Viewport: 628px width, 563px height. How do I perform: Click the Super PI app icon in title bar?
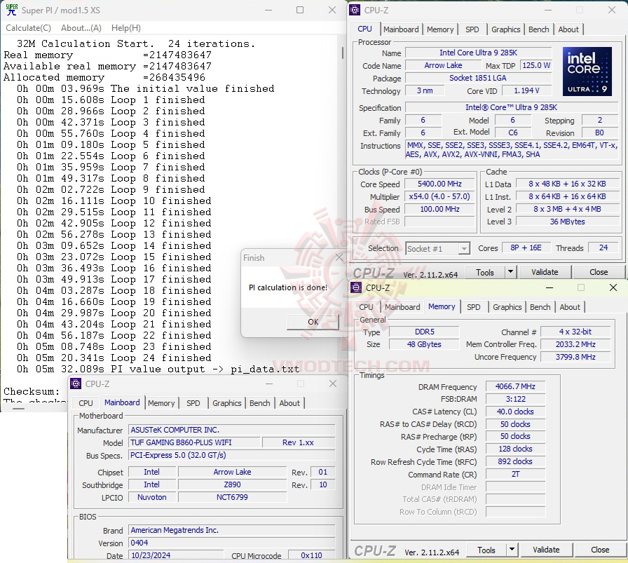[x=12, y=10]
